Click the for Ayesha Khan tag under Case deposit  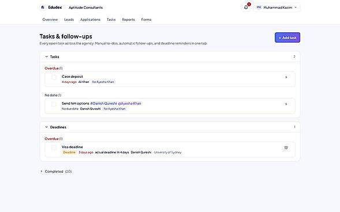click(x=103, y=82)
